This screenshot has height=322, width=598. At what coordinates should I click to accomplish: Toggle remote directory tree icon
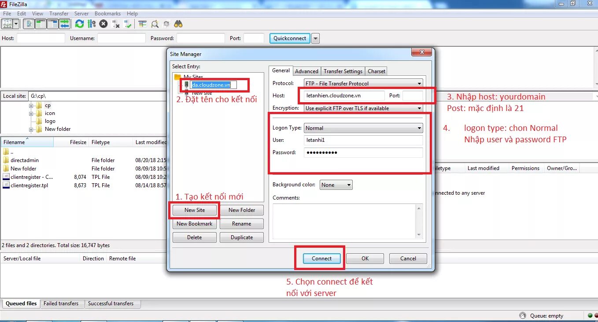tap(53, 24)
